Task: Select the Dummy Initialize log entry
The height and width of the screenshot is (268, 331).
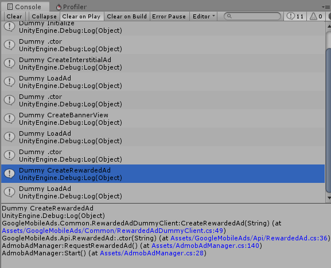Action: pos(163,28)
